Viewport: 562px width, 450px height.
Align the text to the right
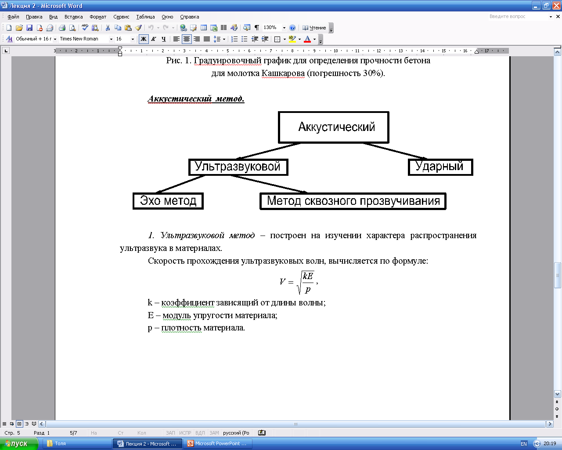[x=197, y=39]
